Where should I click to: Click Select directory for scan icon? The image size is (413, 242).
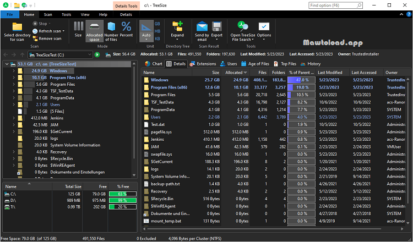[x=17, y=26]
